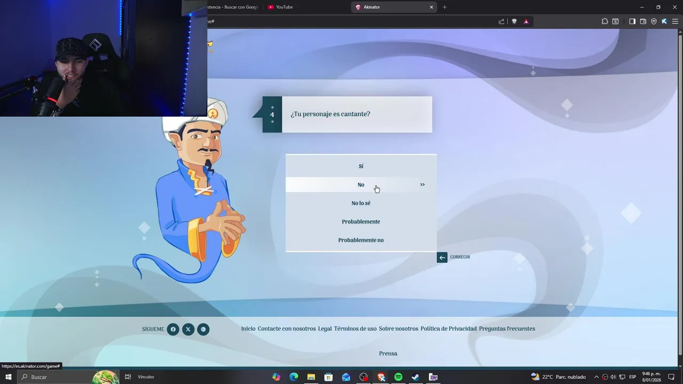This screenshot has height=384, width=683.
Task: Open Steam from the taskbar
Action: [x=416, y=377]
